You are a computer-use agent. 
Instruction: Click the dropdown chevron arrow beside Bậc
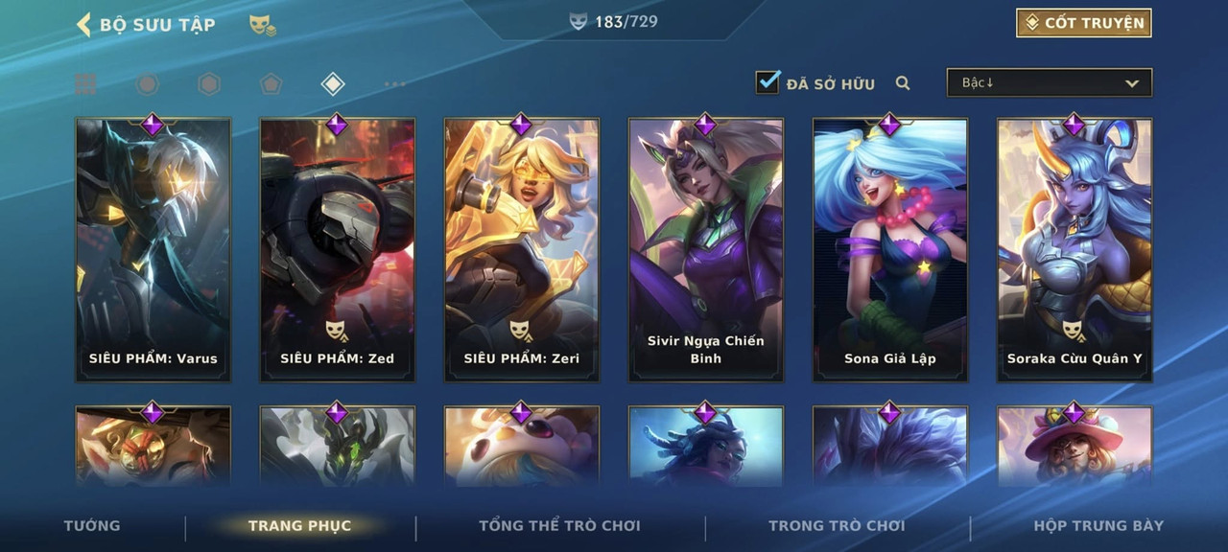pyautogui.click(x=1132, y=83)
